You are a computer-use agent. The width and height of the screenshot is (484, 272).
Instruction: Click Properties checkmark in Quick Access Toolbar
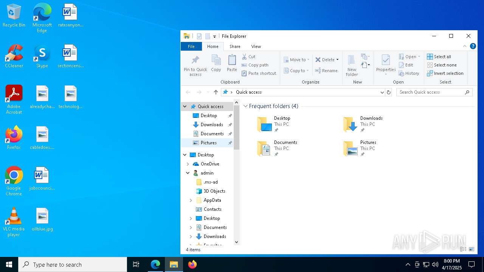tap(199, 36)
